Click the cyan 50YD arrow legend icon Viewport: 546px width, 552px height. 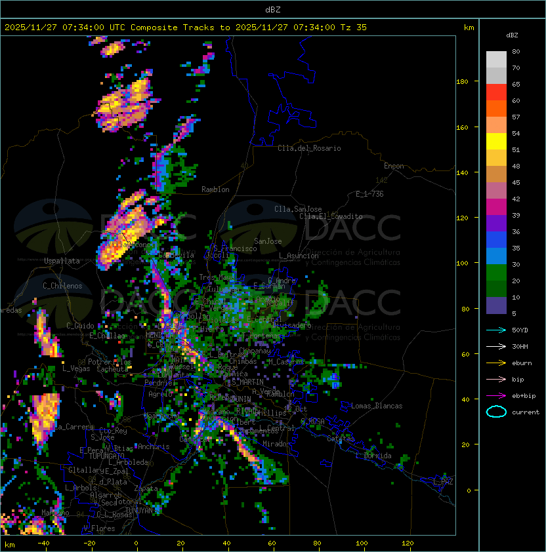coord(496,330)
